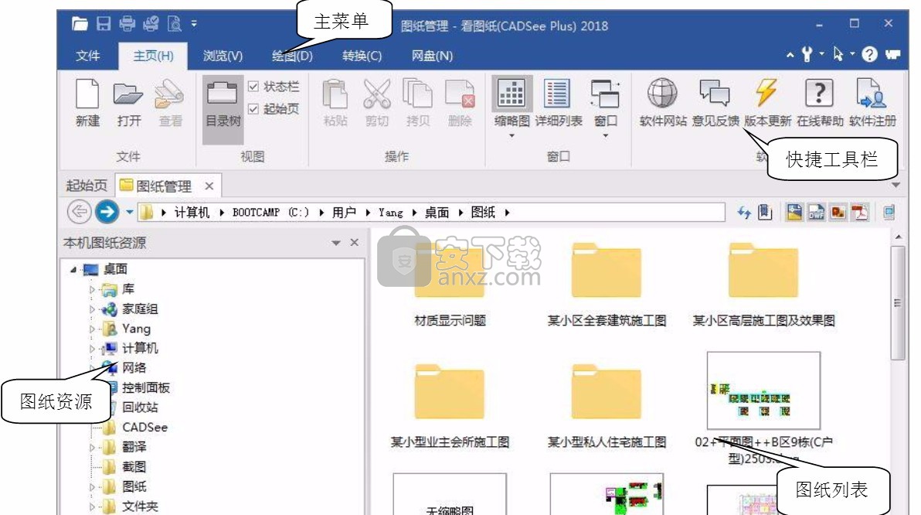Click the 打开 (Open) folder icon

tap(128, 94)
